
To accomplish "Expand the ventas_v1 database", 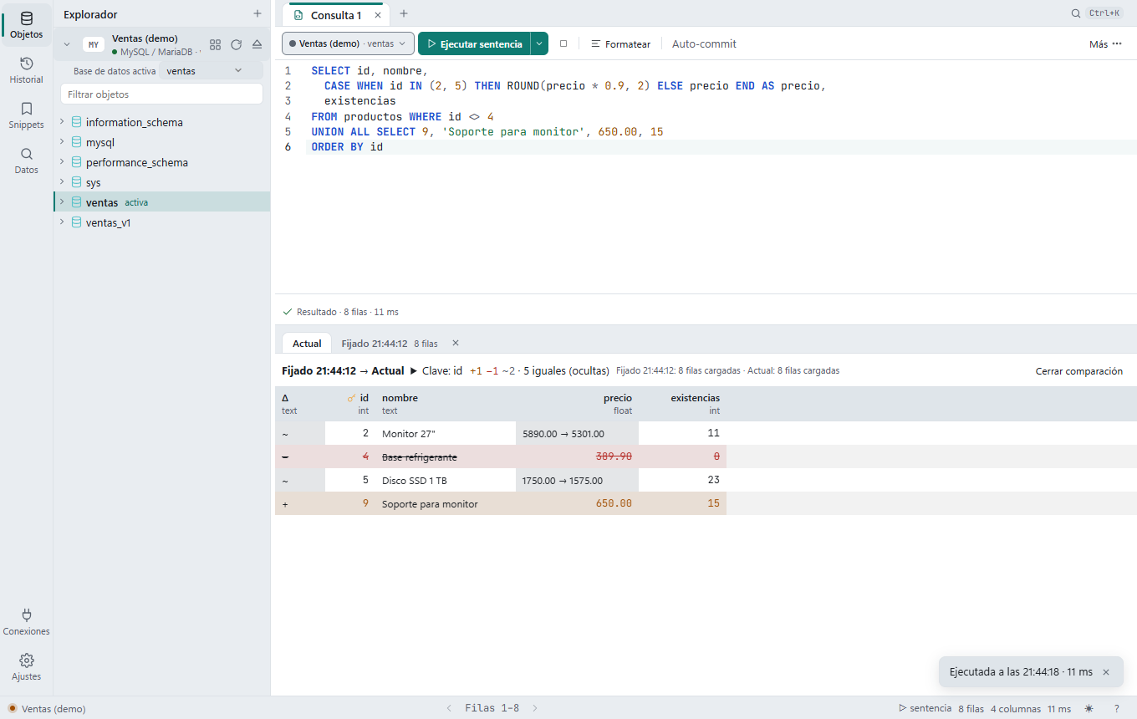I will [x=62, y=222].
